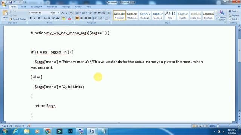Apply the No Spacing style

point(132,15)
